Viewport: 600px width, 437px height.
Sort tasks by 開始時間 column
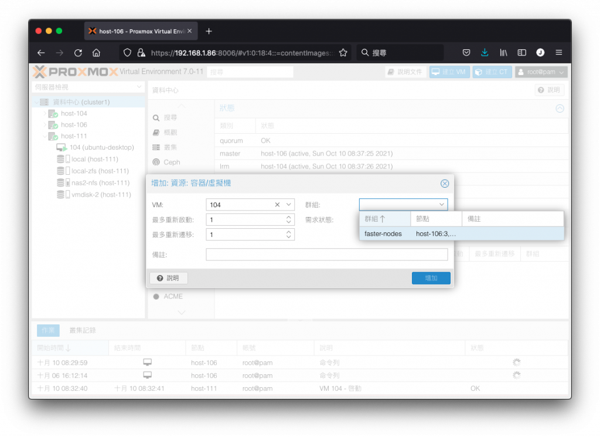coord(70,348)
